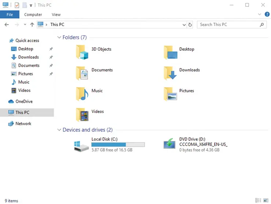
Task: Switch to details view in status bar
Action: pos(259,200)
